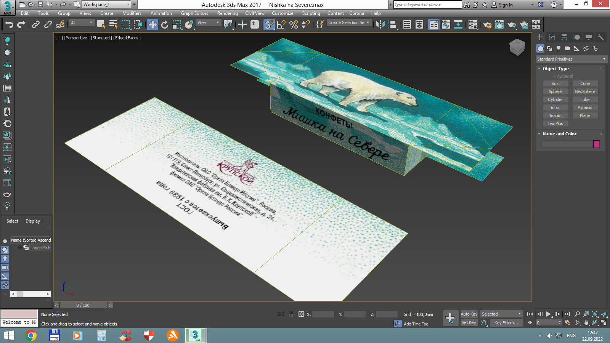Open the Corona menu
Screen dimensions: 610x343
point(356,13)
